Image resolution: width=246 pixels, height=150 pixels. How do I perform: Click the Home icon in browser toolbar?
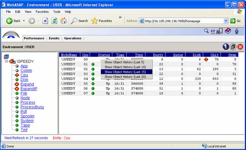[63, 21]
